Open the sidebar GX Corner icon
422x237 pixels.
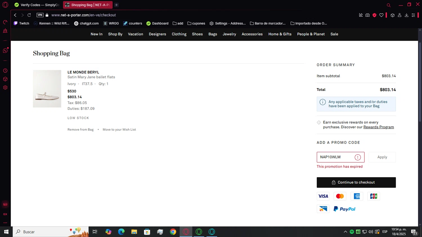pos(5,214)
